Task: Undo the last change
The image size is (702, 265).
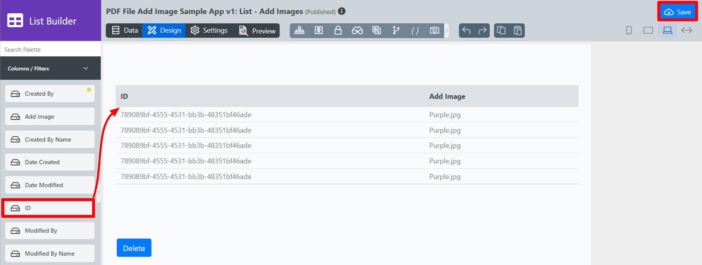Action: 466,30
